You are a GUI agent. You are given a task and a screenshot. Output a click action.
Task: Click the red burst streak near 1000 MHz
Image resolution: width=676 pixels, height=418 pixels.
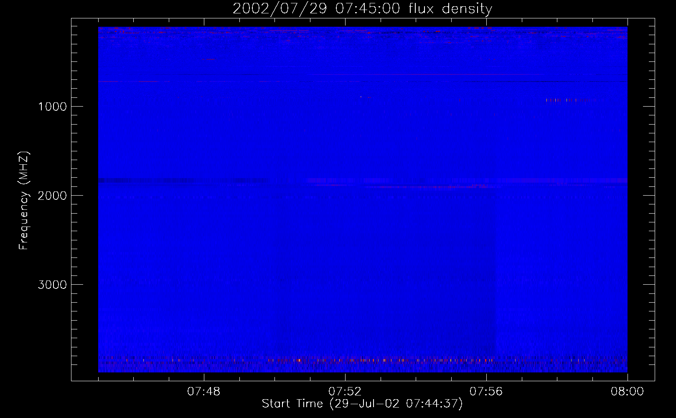(571, 100)
